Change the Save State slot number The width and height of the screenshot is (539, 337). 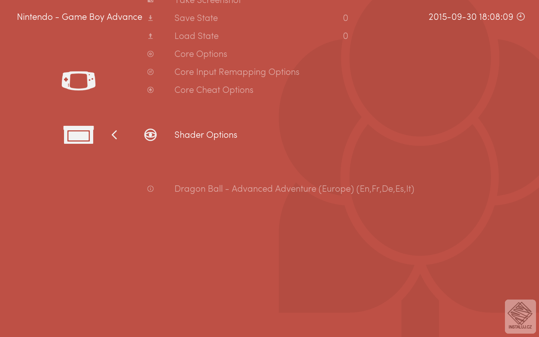(345, 18)
